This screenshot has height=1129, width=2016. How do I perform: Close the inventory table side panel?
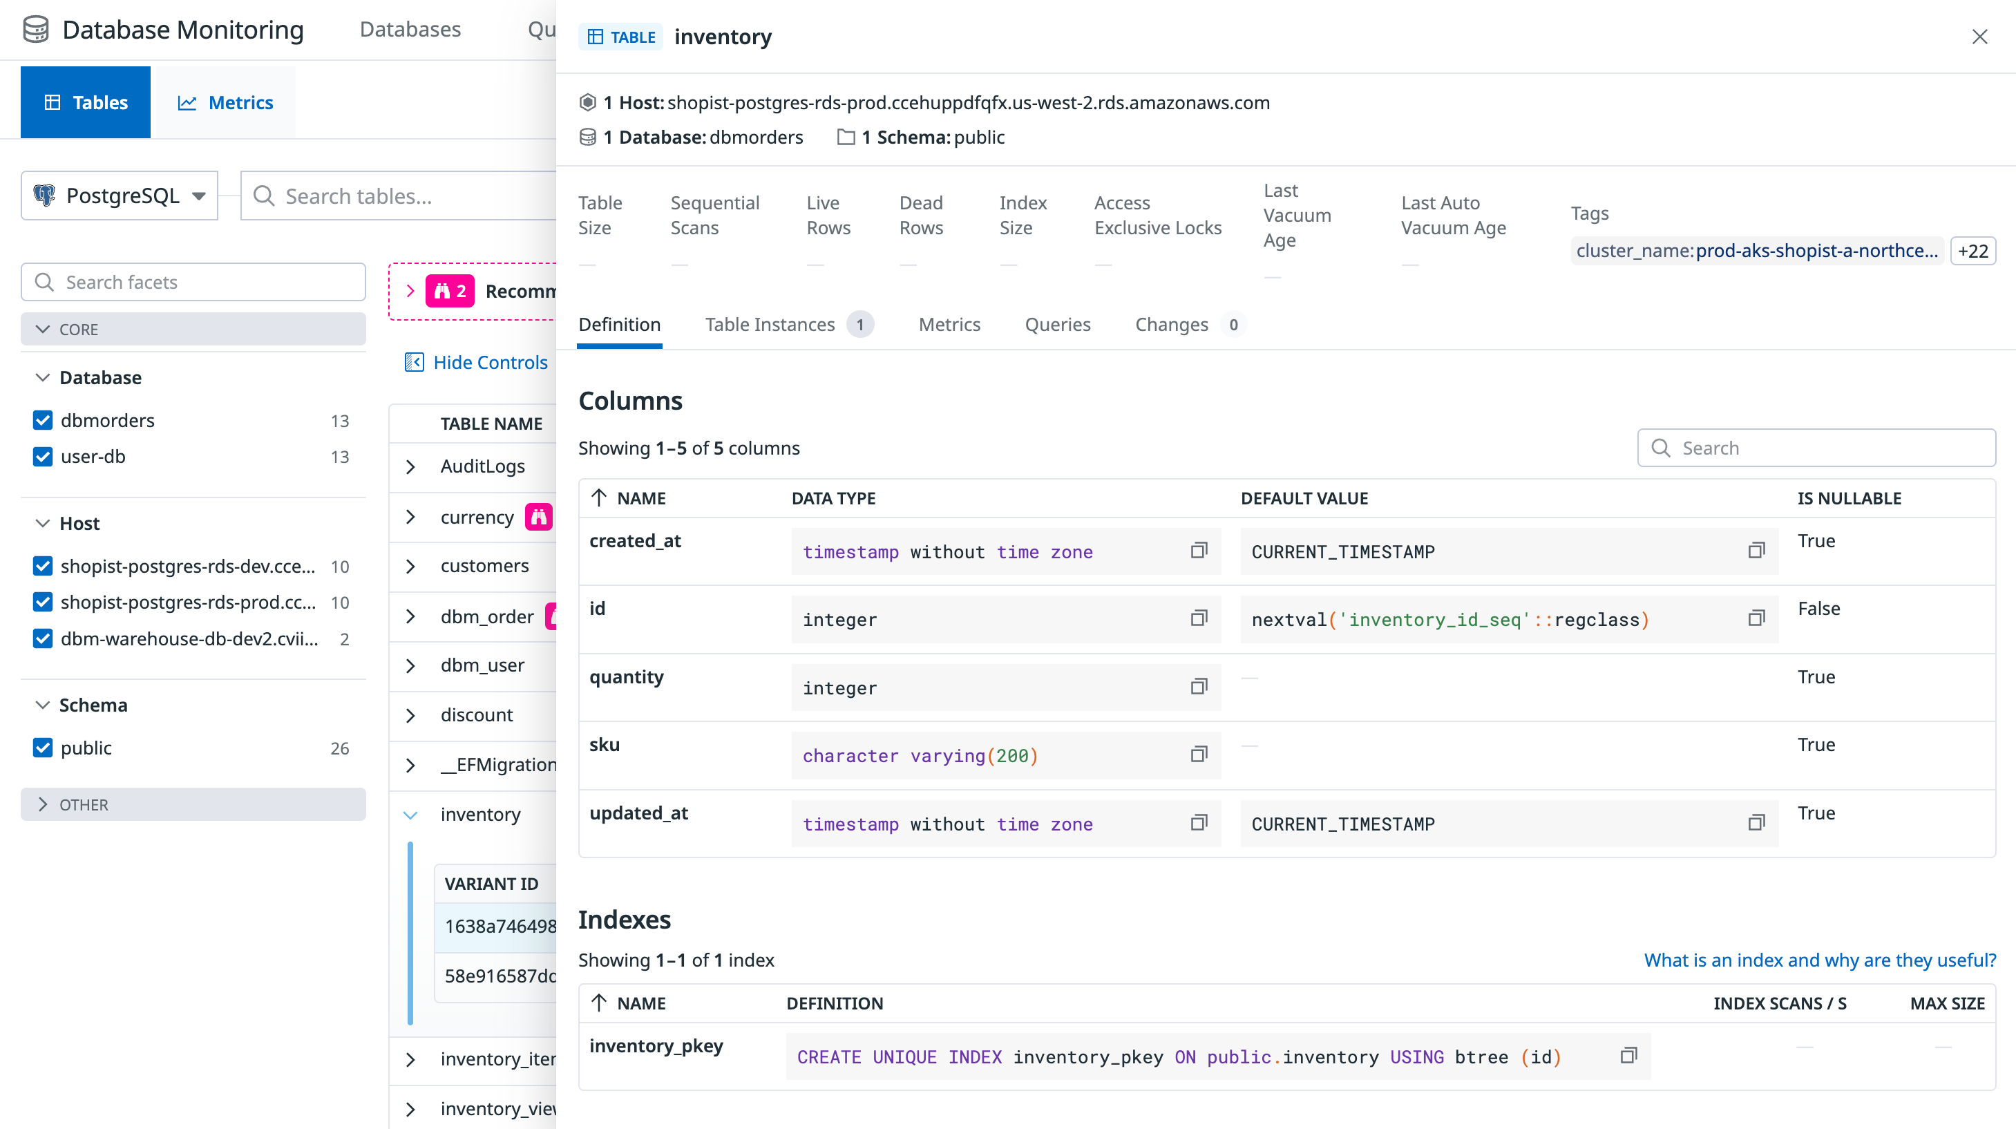[1979, 37]
